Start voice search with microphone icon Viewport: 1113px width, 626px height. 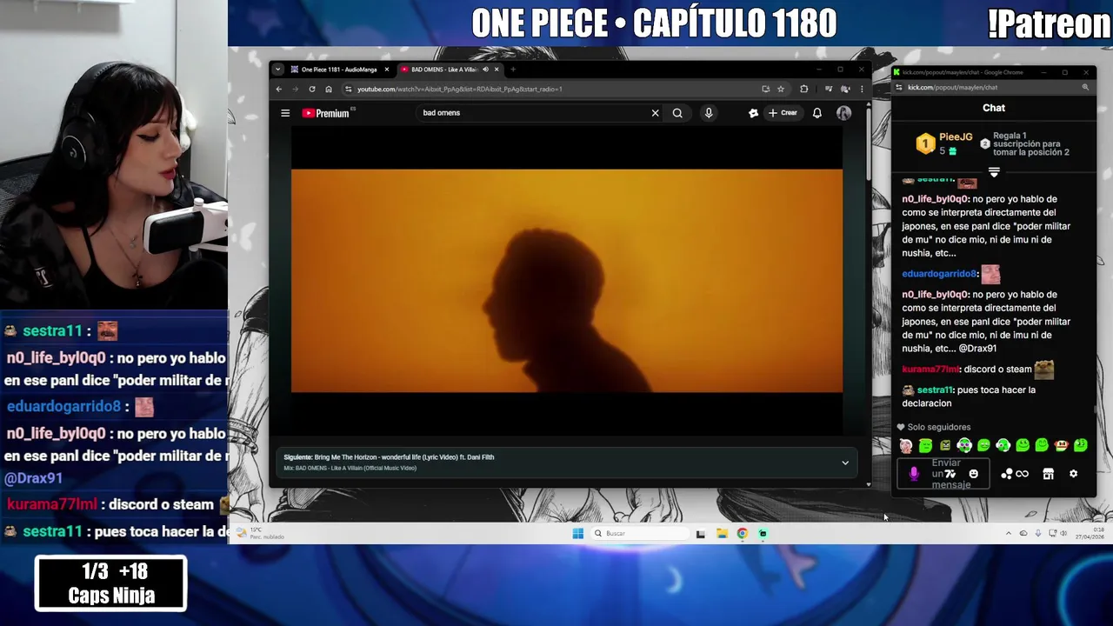(709, 113)
